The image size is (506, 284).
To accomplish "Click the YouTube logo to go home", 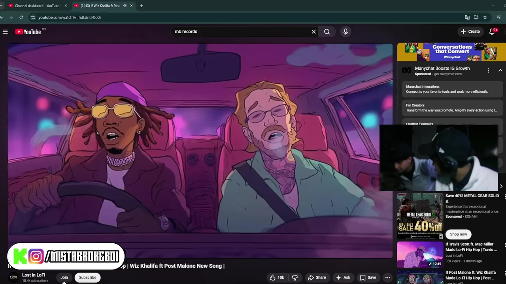I will coord(28,32).
